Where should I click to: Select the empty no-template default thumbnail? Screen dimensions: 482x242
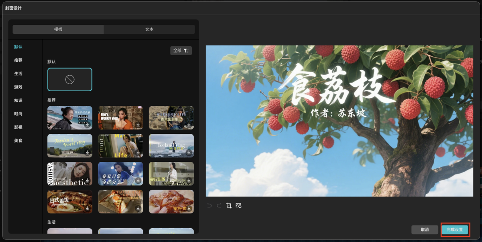[70, 80]
